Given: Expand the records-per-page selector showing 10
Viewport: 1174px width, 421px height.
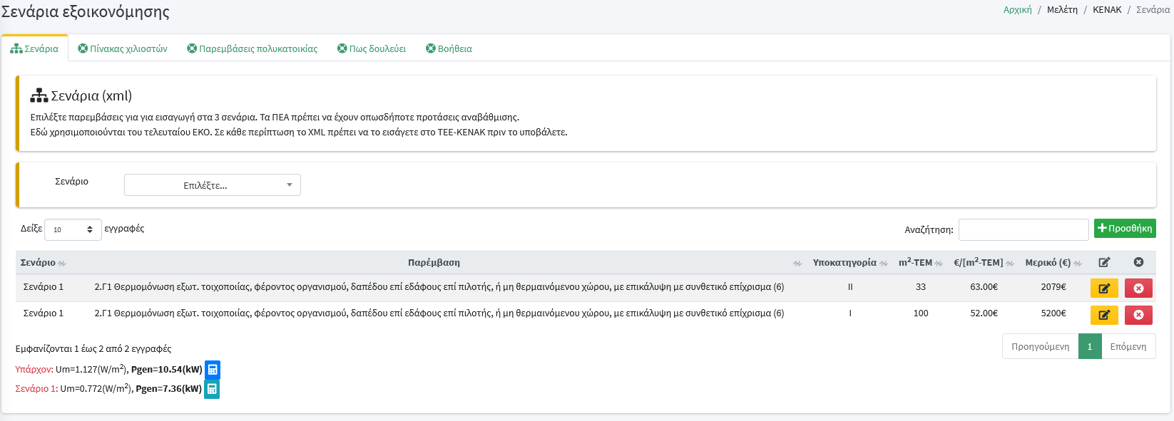Looking at the screenshot, I should point(73,229).
